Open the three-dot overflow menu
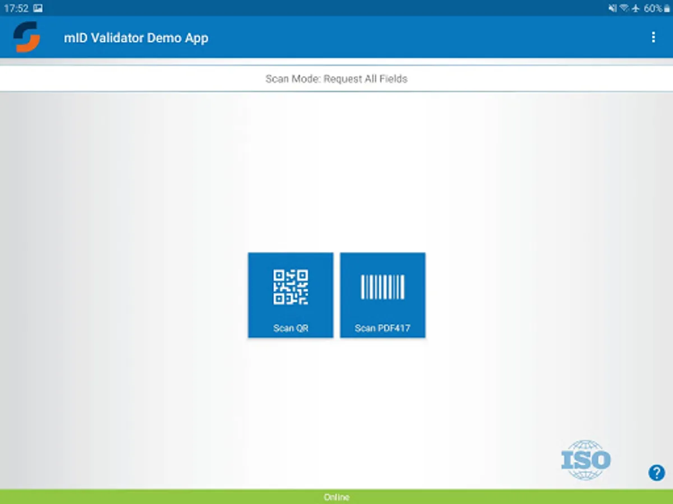The image size is (673, 504). pos(653,37)
